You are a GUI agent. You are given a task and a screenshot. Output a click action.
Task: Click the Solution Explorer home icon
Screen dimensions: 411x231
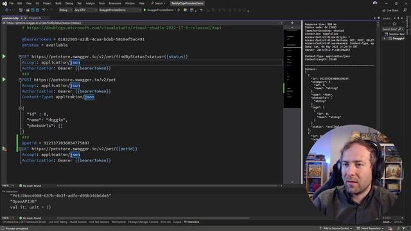pyautogui.click(x=394, y=24)
